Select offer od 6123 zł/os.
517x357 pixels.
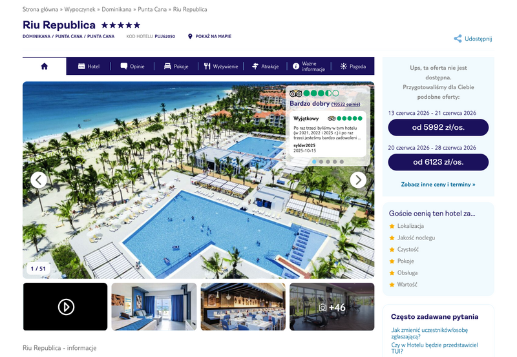pyautogui.click(x=438, y=162)
